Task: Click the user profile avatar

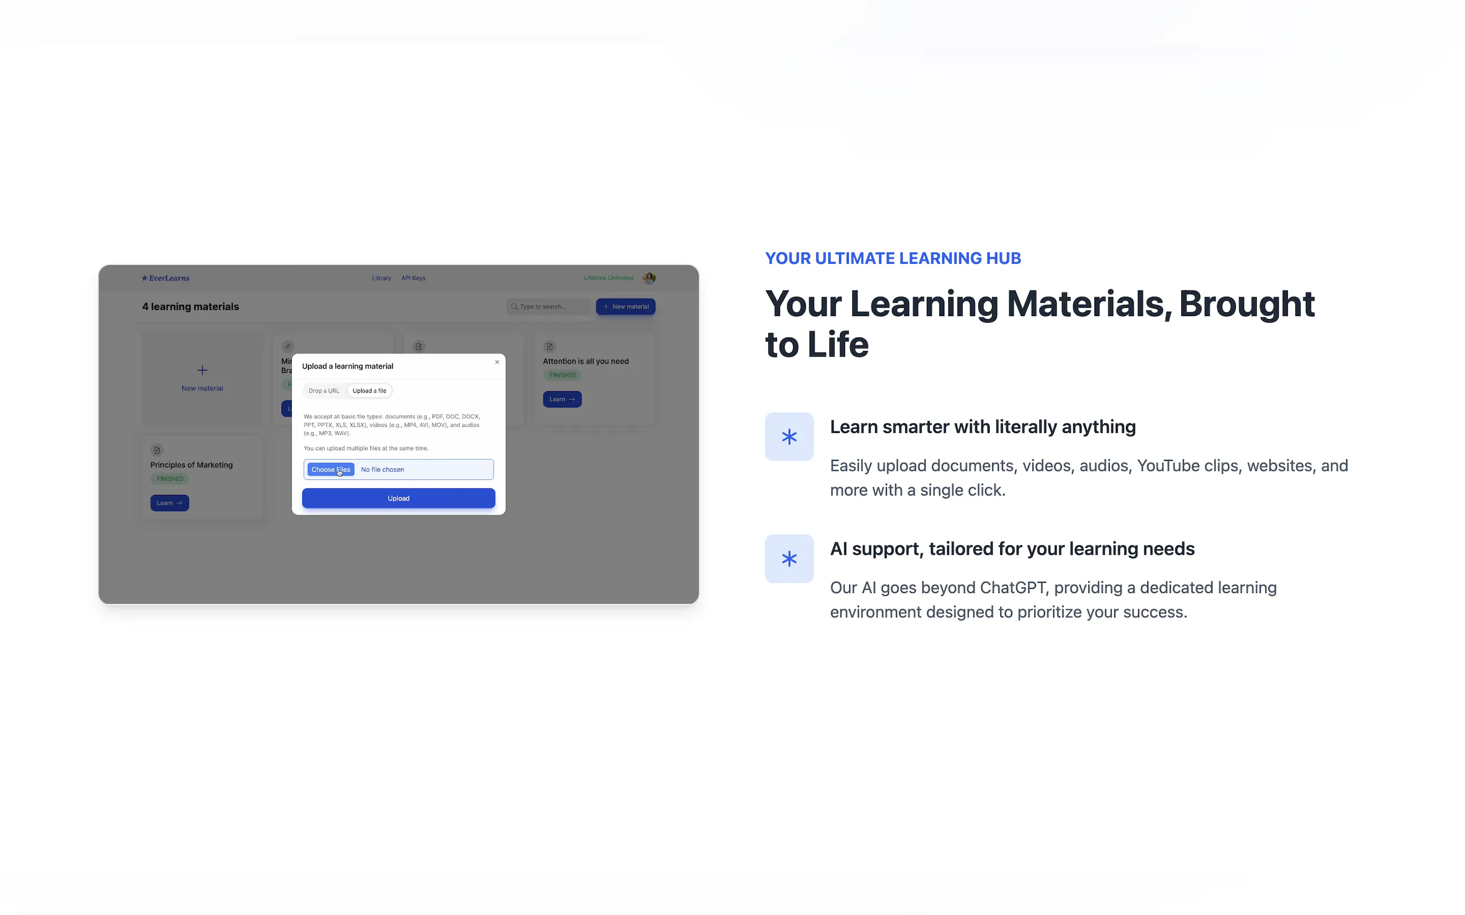Action: pyautogui.click(x=649, y=278)
